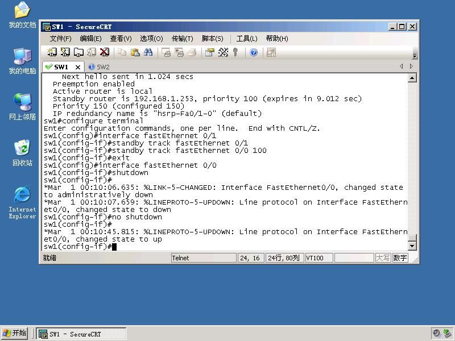Open the Keymap Editor icon

click(223, 52)
